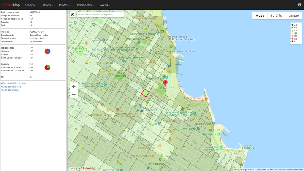
Task: Click Informar un error en el mapa
Action: [x=291, y=169]
